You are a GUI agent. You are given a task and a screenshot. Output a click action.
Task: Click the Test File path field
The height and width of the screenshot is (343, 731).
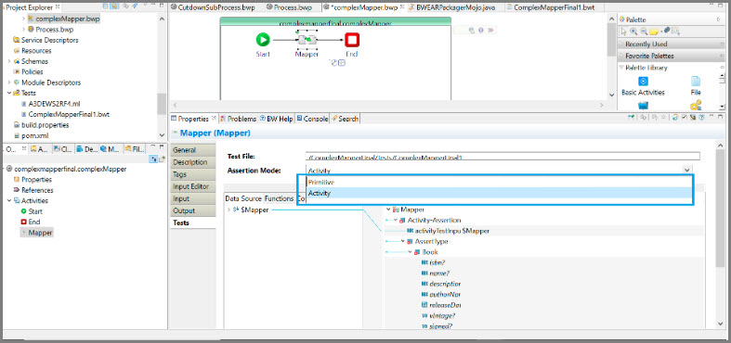[503, 157]
